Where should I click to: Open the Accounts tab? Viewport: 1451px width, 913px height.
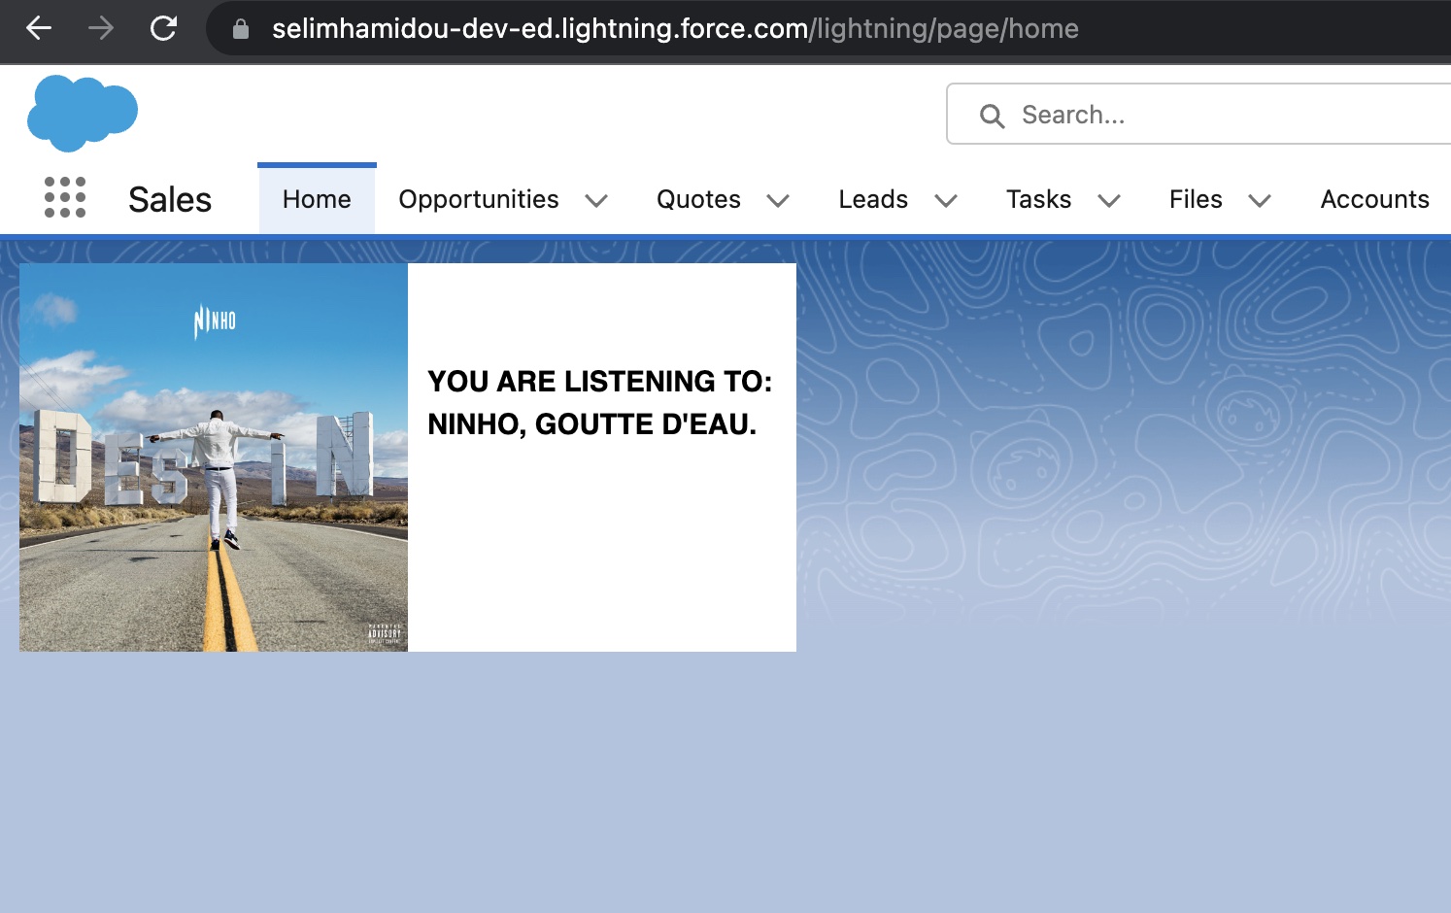[x=1374, y=199]
